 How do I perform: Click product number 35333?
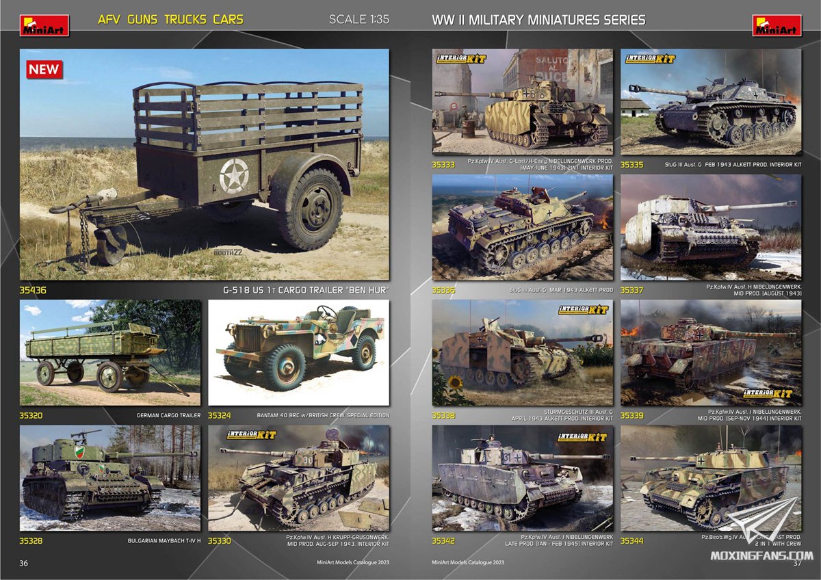click(x=445, y=164)
